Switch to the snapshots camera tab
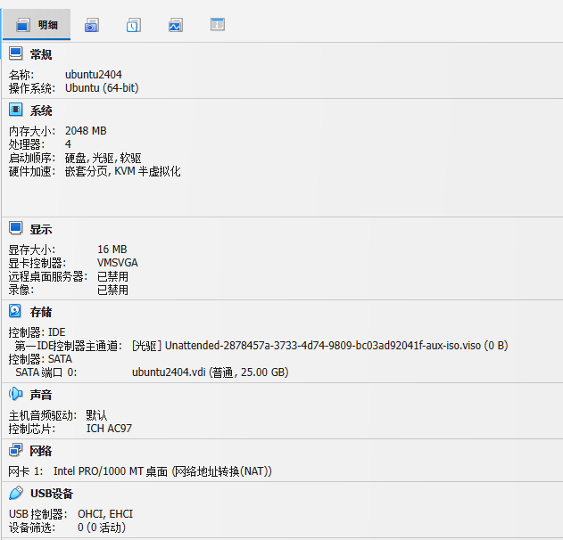Screen dimensions: 563x540 pos(92,25)
